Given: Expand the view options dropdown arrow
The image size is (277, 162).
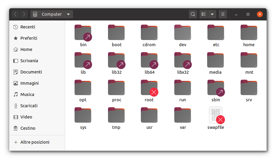Looking at the screenshot, I should coord(212,14).
